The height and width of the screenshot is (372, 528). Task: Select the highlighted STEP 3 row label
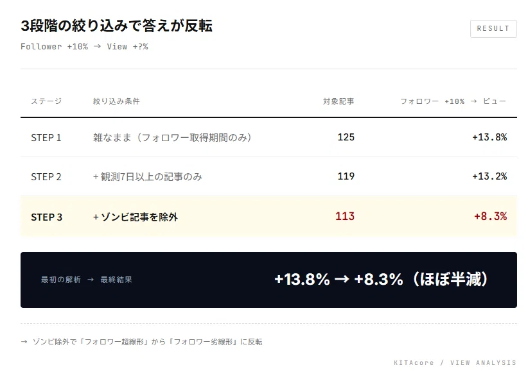coord(46,217)
